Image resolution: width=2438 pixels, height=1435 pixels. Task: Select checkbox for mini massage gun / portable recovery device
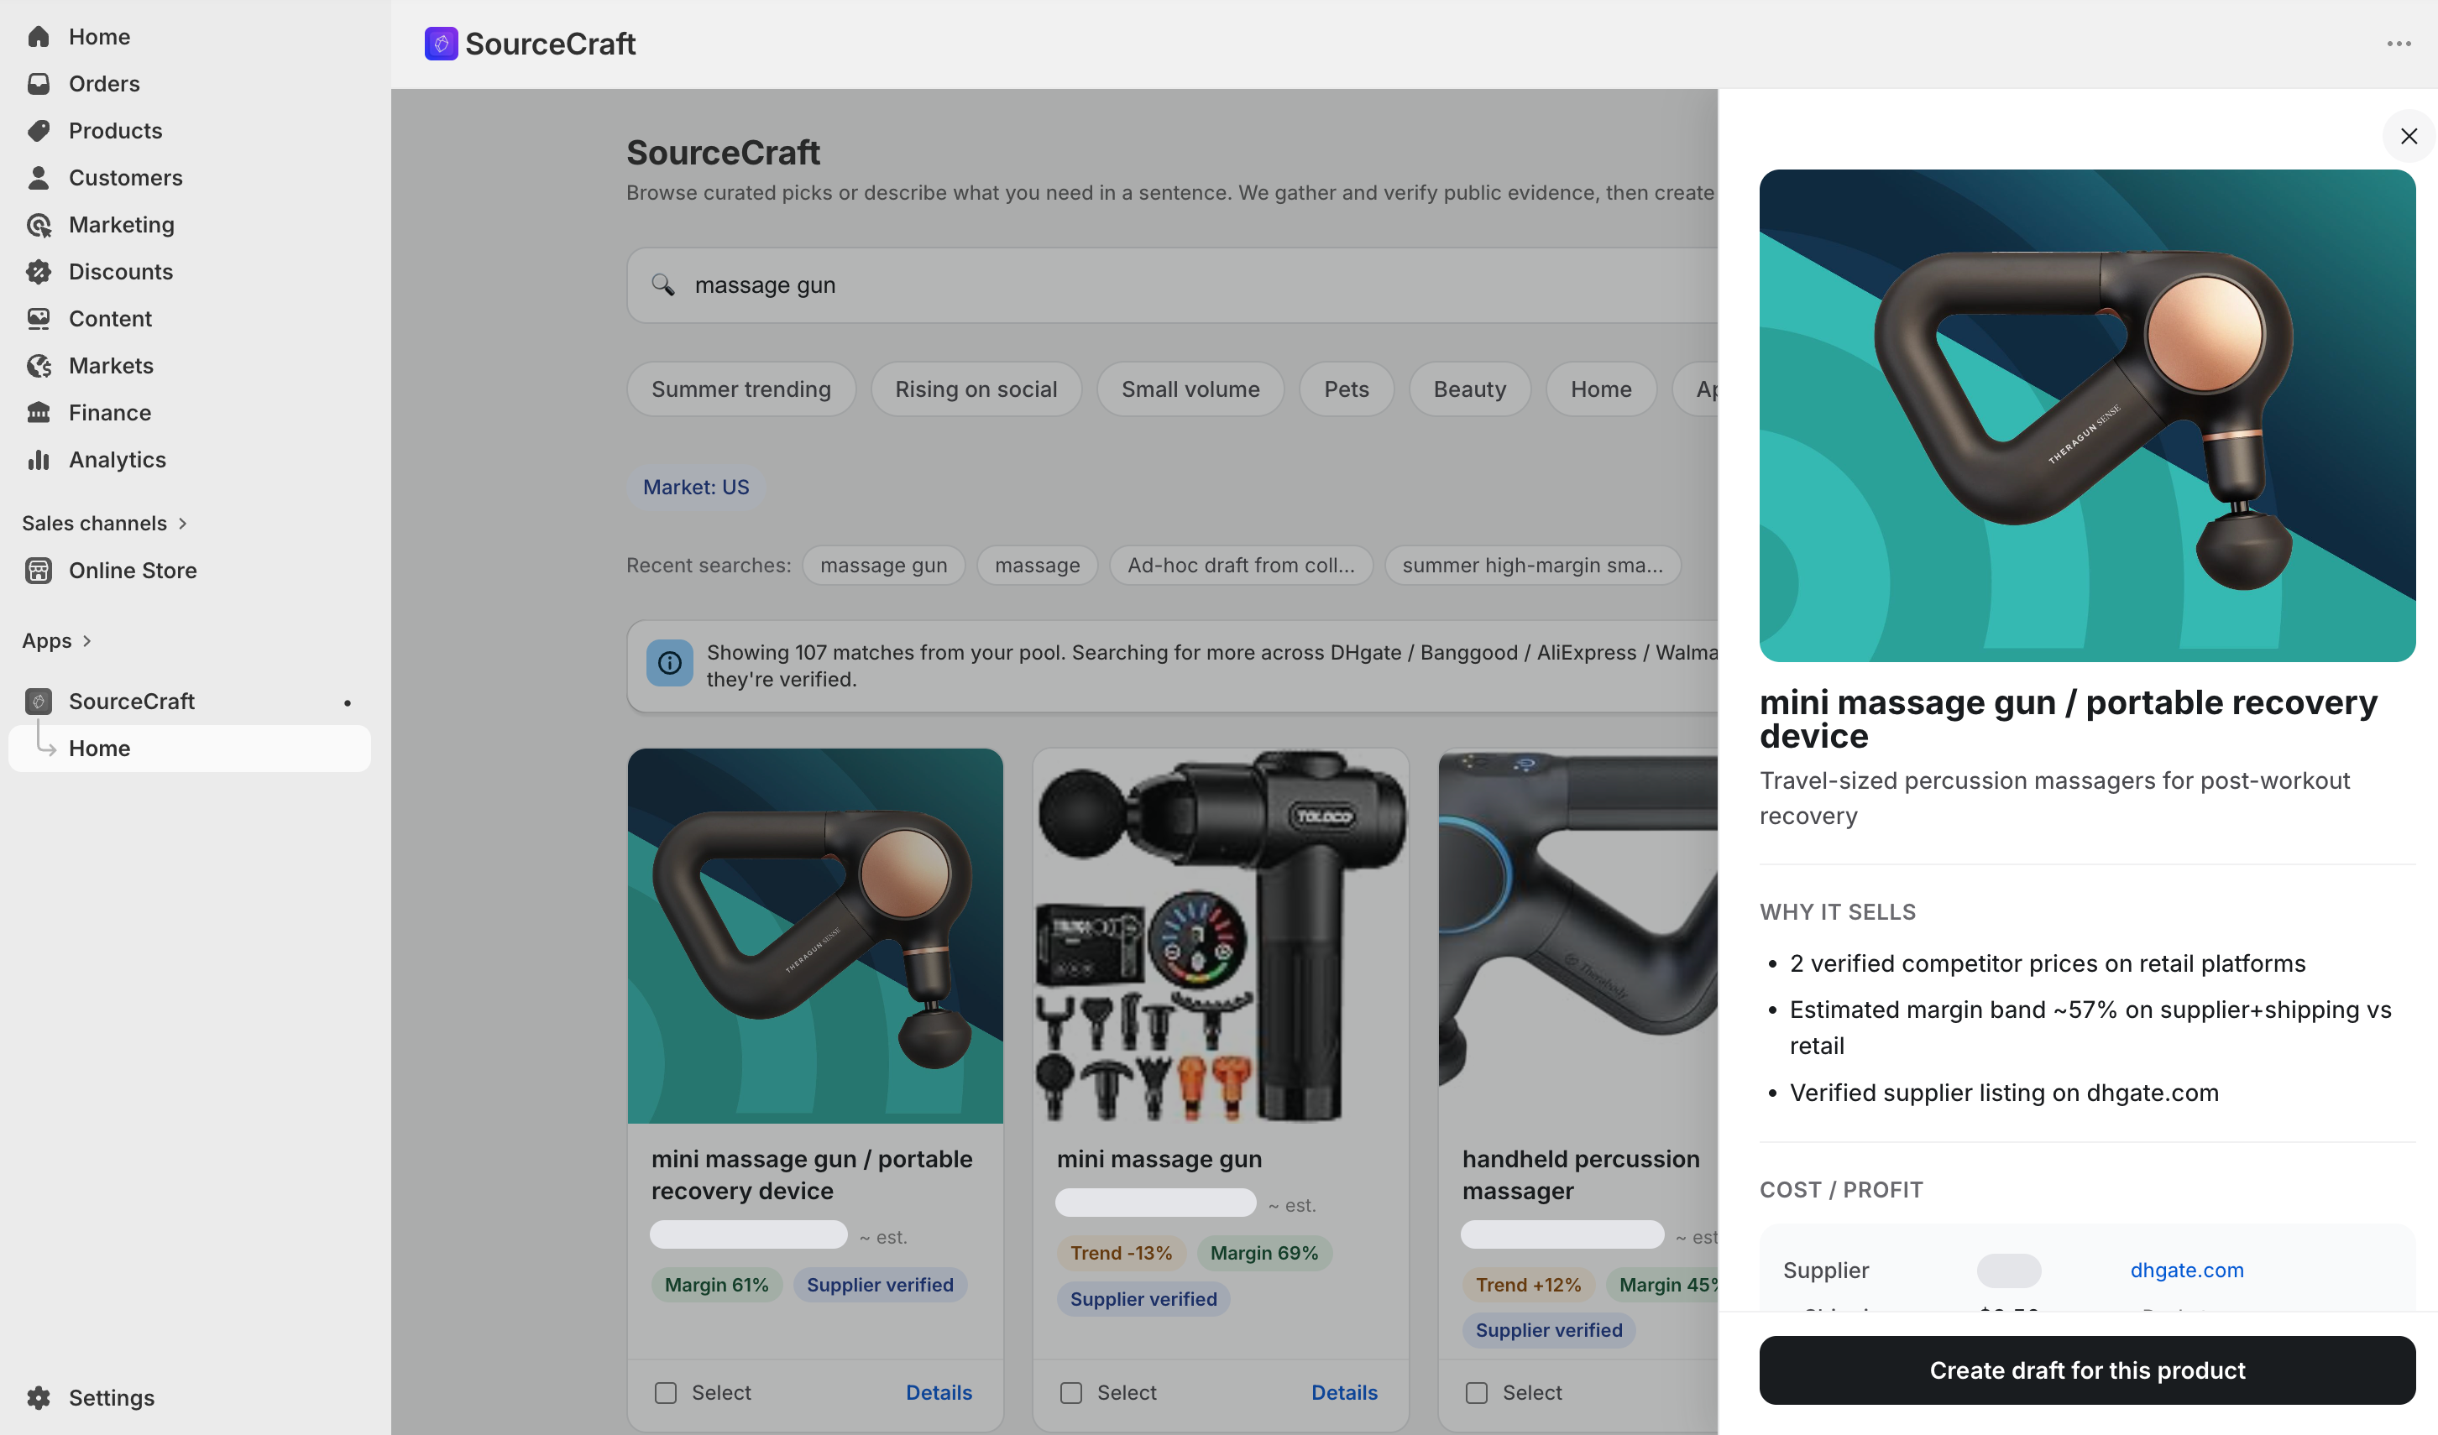tap(666, 1392)
